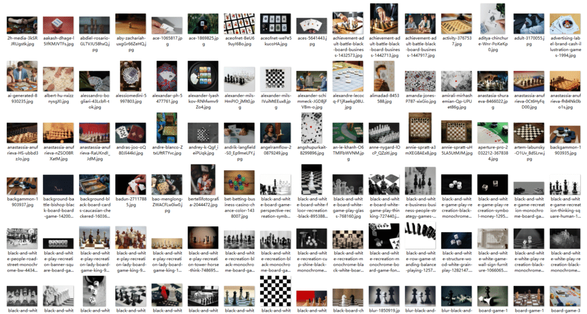This screenshot has width=587, height=314.
Task: Select the backgammon-1903935.jpg thumbnail
Action: [x=565, y=134]
